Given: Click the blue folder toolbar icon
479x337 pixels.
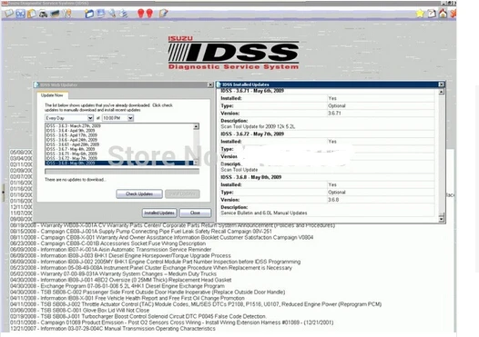Looking at the screenshot, I should tap(89, 14).
